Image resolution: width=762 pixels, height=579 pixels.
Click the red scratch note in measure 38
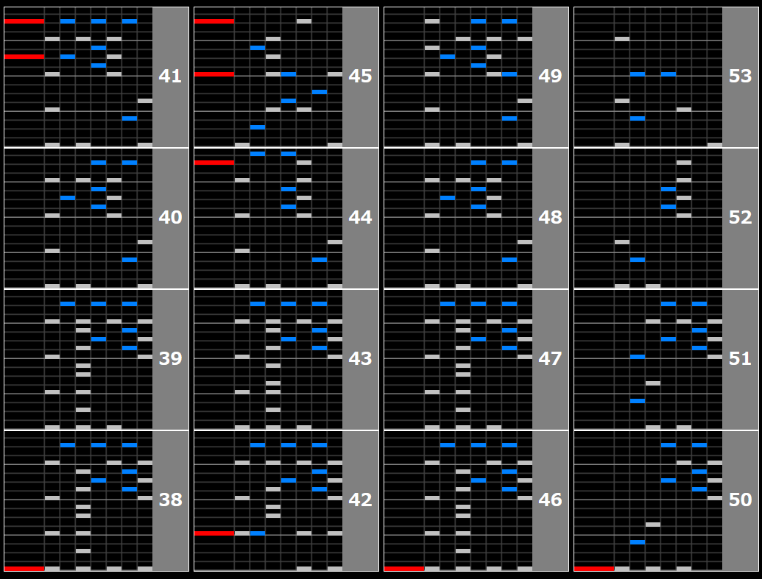click(24, 568)
